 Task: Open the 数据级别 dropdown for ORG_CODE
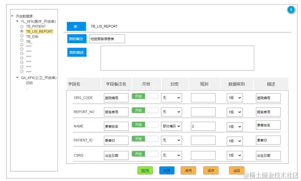(235, 98)
